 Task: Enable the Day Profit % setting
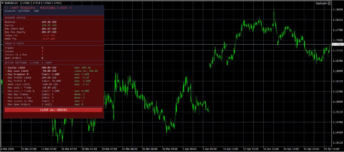click(x=6, y=81)
